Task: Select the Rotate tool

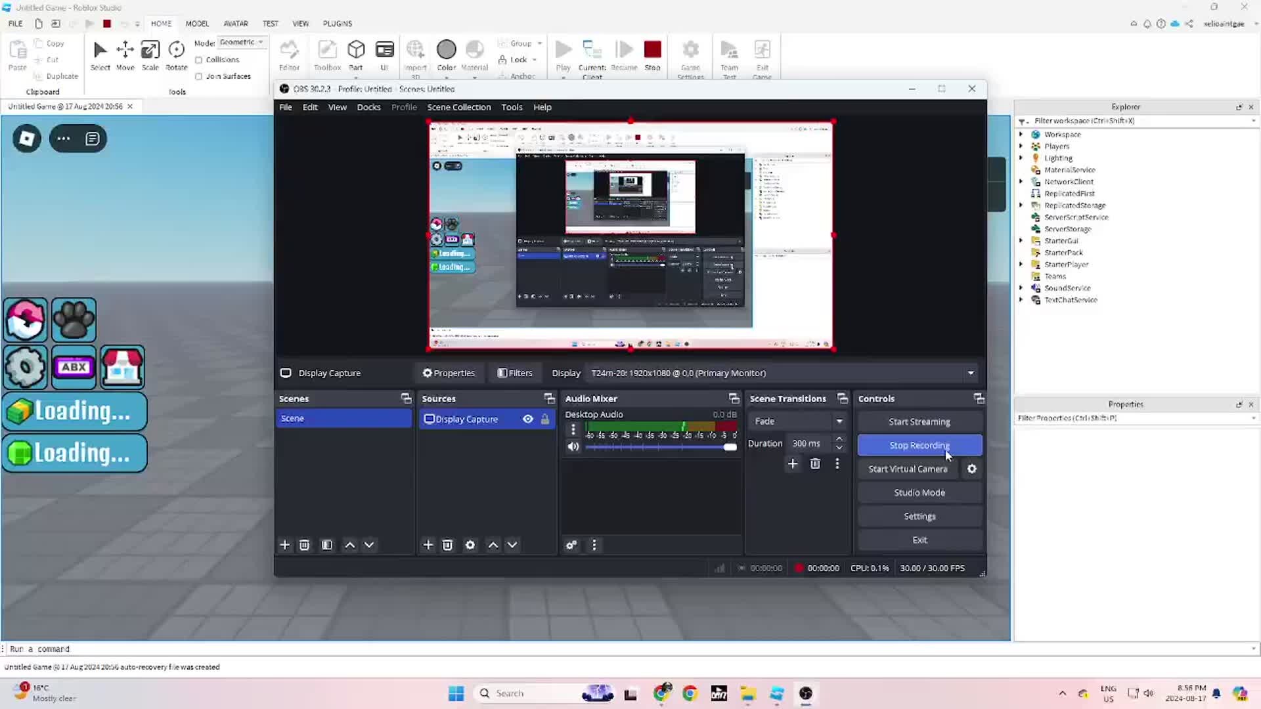Action: [175, 53]
